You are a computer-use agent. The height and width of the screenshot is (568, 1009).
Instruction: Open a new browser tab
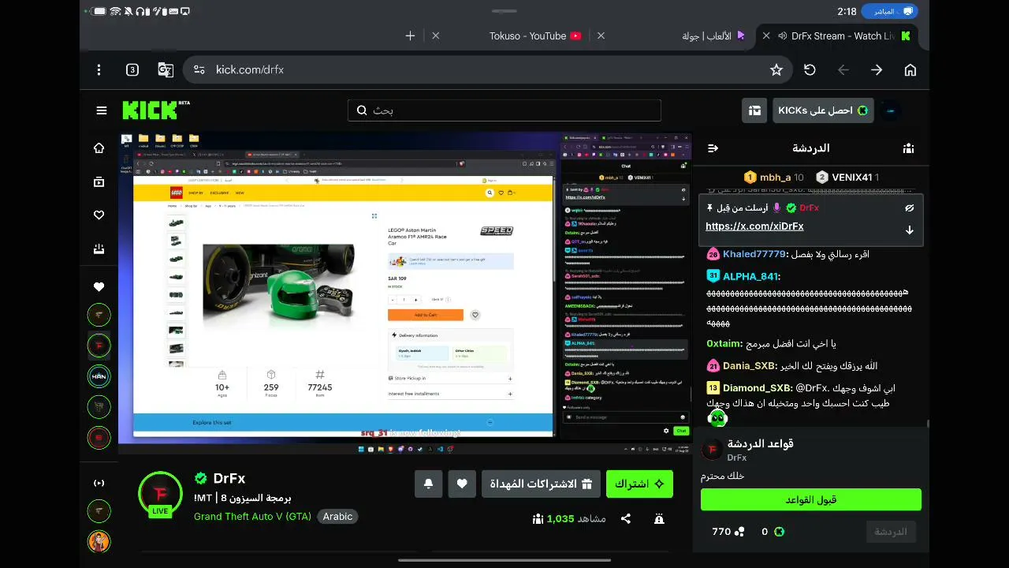pos(410,36)
